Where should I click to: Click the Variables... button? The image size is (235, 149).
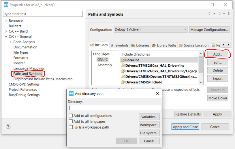coord(149,117)
